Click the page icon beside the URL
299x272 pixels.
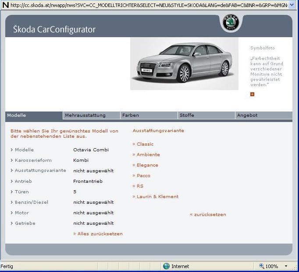6,5
